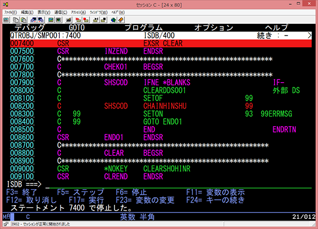Click the session icon in title bar
318x229 pixels.
[5, 4]
